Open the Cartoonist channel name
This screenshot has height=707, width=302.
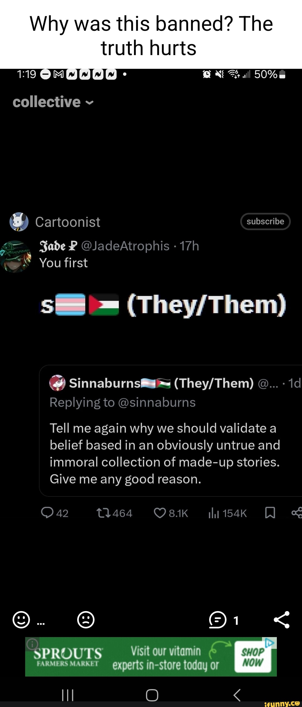click(x=68, y=222)
